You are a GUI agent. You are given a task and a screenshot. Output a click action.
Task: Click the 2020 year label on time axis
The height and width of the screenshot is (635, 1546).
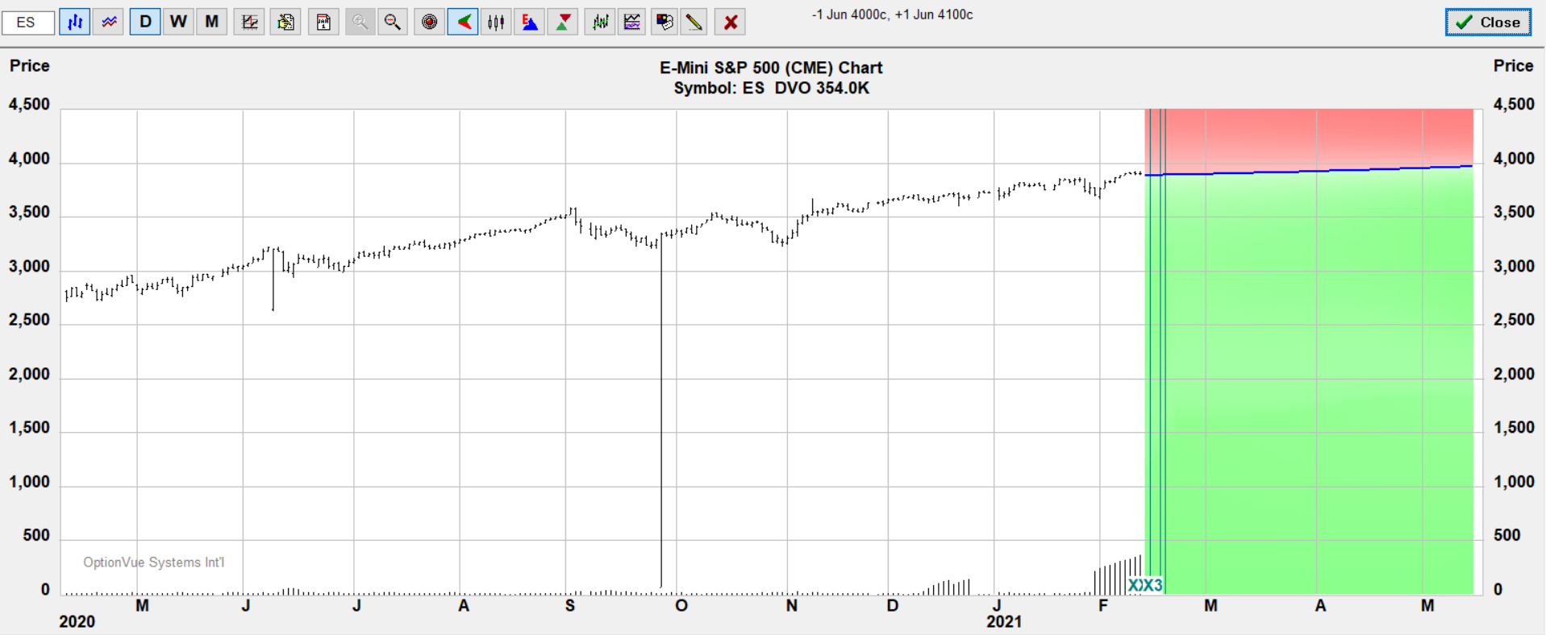click(77, 621)
